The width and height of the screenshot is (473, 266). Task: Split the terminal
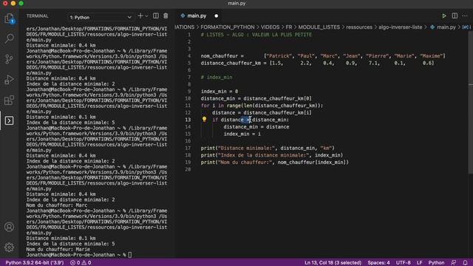pyautogui.click(x=156, y=16)
